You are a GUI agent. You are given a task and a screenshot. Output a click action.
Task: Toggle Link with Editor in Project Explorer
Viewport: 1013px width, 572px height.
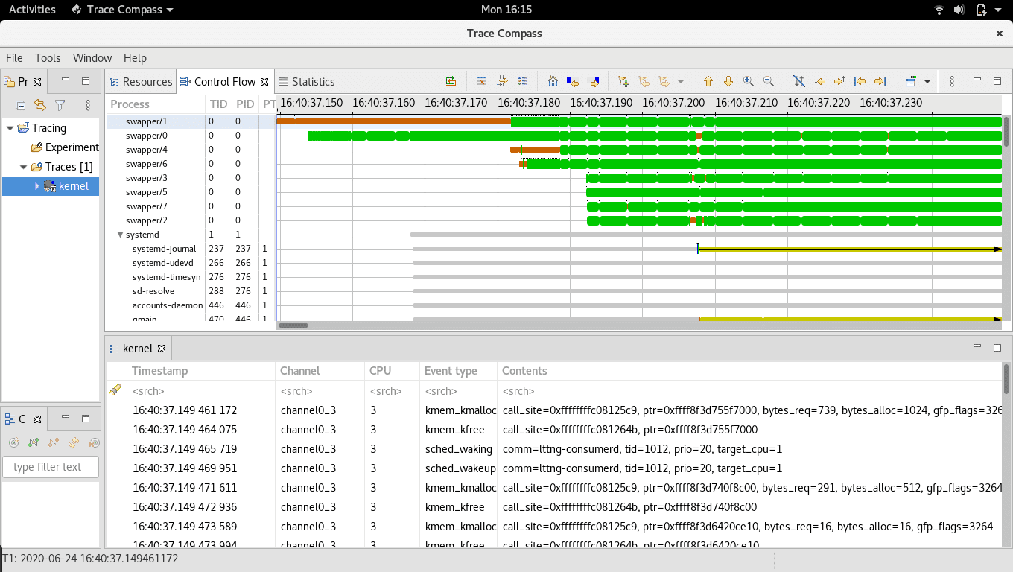(x=41, y=106)
